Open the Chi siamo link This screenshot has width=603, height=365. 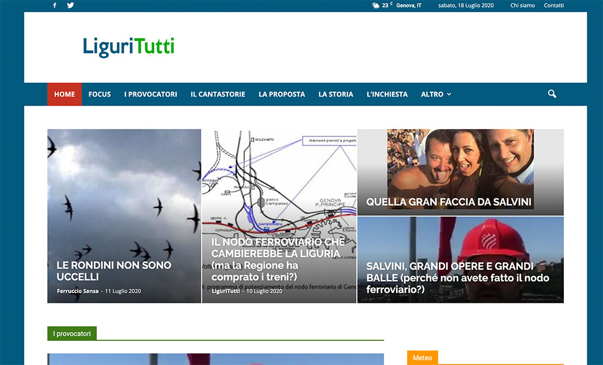tap(522, 5)
